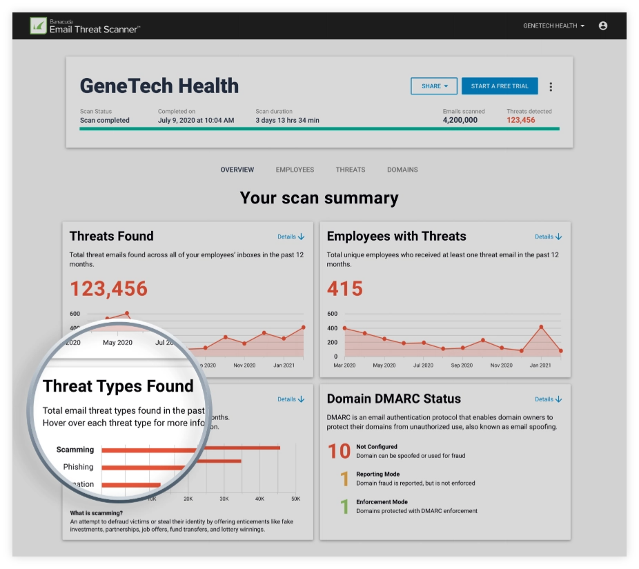Image resolution: width=639 pixels, height=569 pixels.
Task: Click the 4,200,000 Emails scanned value
Action: pyautogui.click(x=460, y=120)
